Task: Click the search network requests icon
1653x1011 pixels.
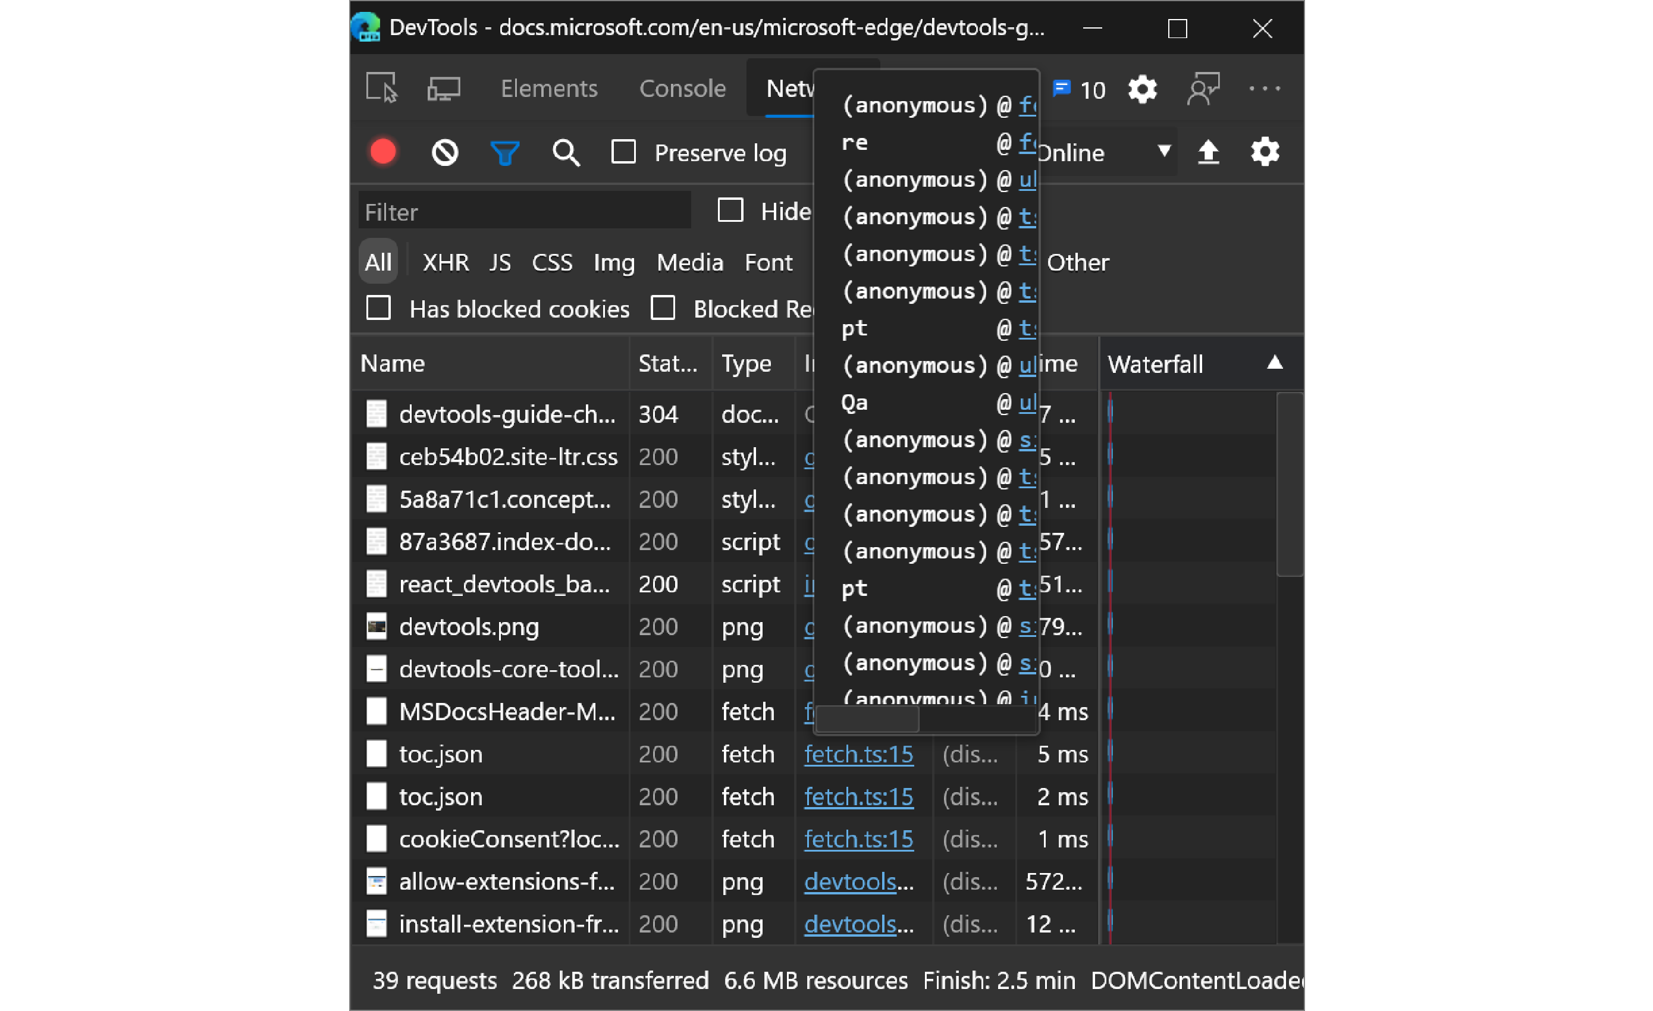Action: [564, 151]
